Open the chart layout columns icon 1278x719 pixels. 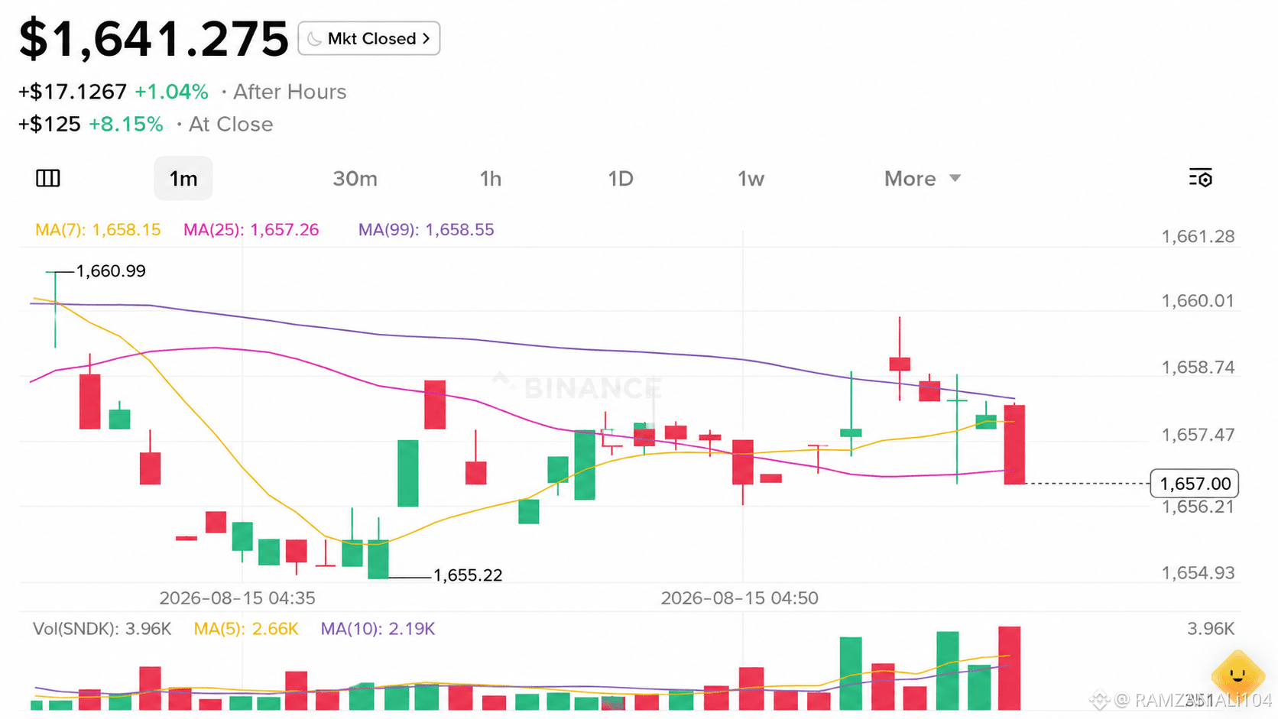click(48, 179)
